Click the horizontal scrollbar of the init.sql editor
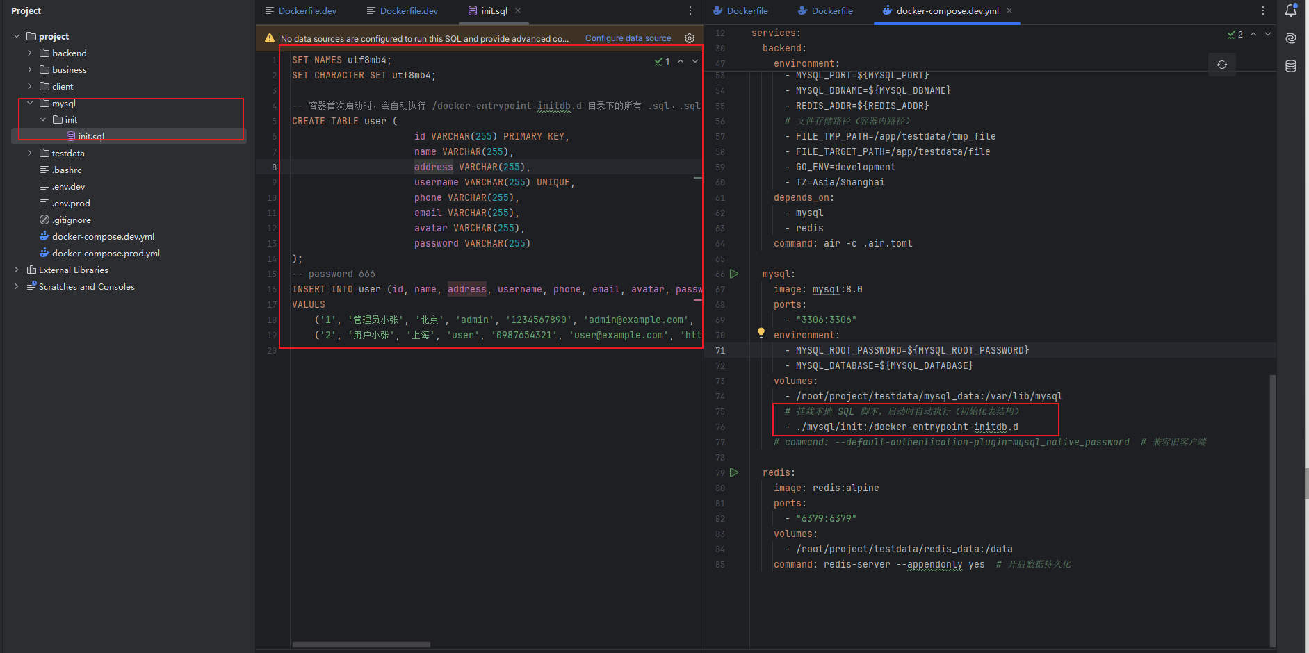 [361, 645]
